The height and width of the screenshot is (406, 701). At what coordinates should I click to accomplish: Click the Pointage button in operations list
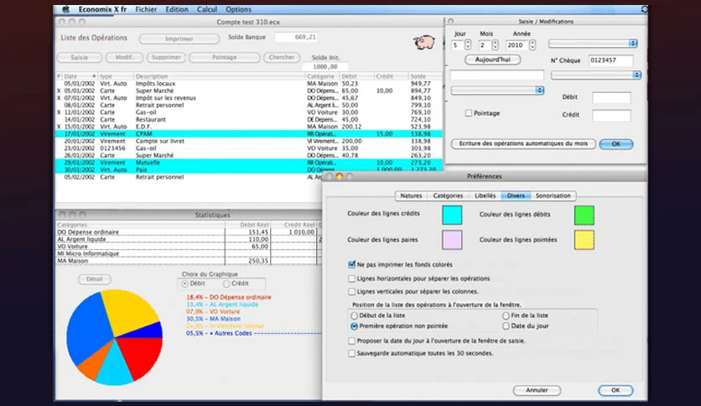(x=224, y=57)
